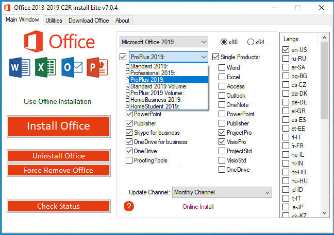Open the Download Office tab

tap(89, 21)
